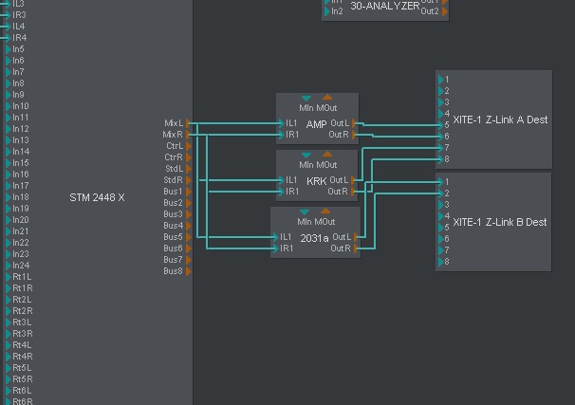The height and width of the screenshot is (405, 575).
Task: Click the Rt4R return input port
Action: [x=9, y=357]
